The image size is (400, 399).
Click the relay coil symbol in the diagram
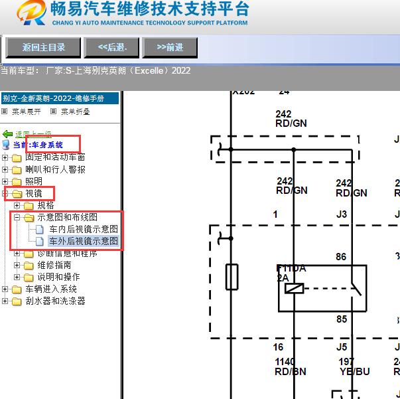294,289
